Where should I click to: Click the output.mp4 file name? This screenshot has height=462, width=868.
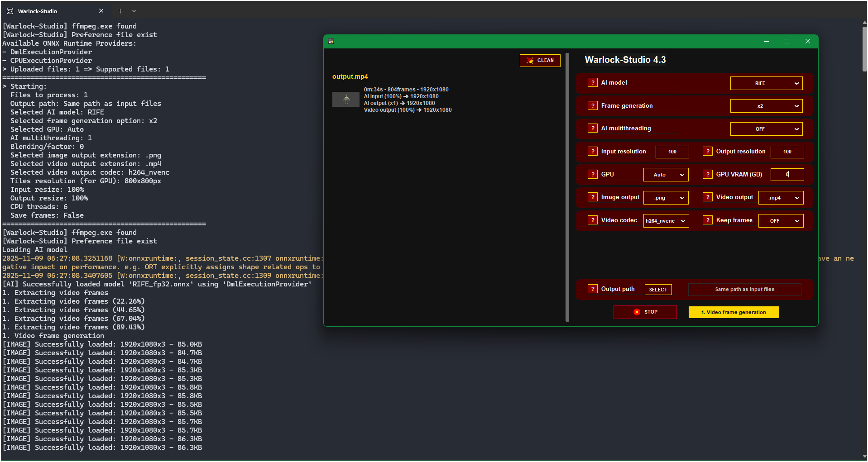350,76
